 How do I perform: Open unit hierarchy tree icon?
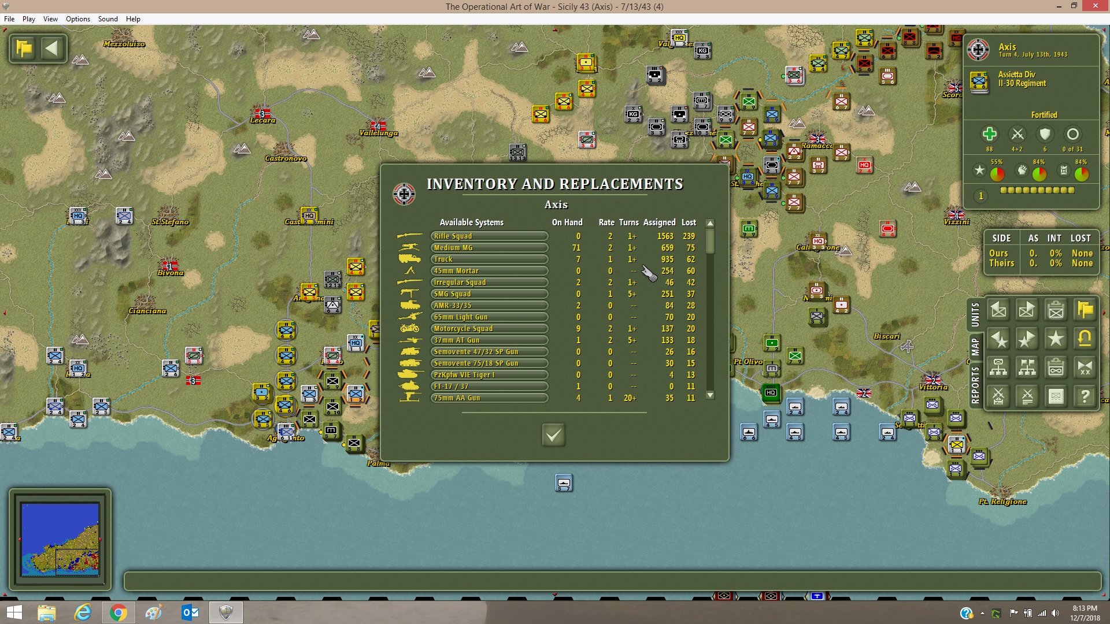click(x=998, y=367)
